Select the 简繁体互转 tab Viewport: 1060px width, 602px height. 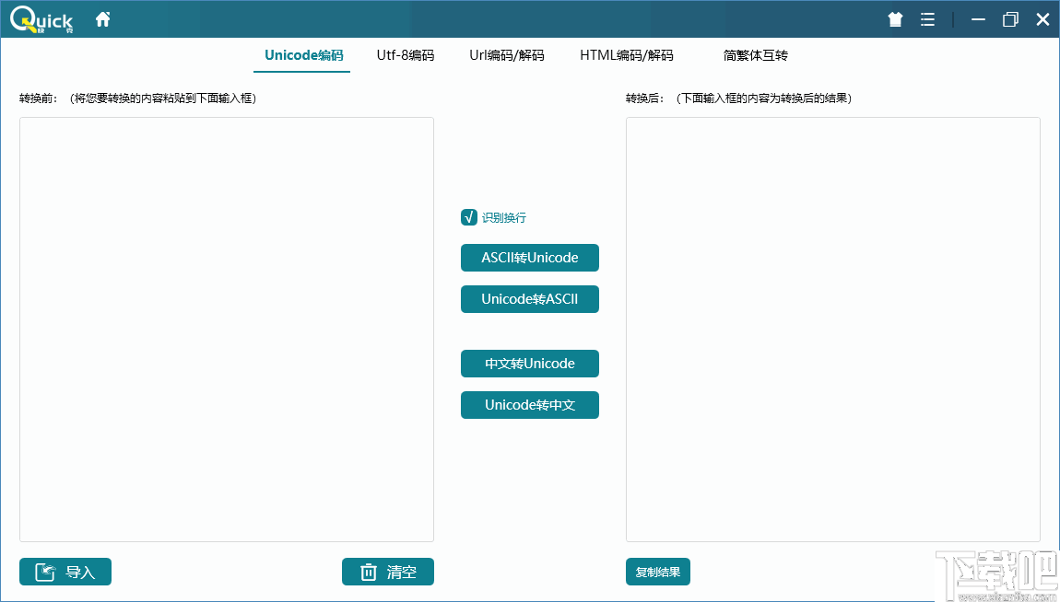755,55
